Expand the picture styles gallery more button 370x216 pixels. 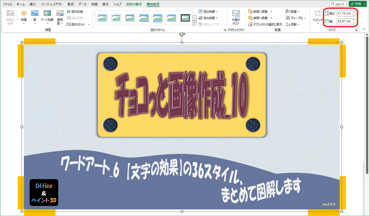195,23
